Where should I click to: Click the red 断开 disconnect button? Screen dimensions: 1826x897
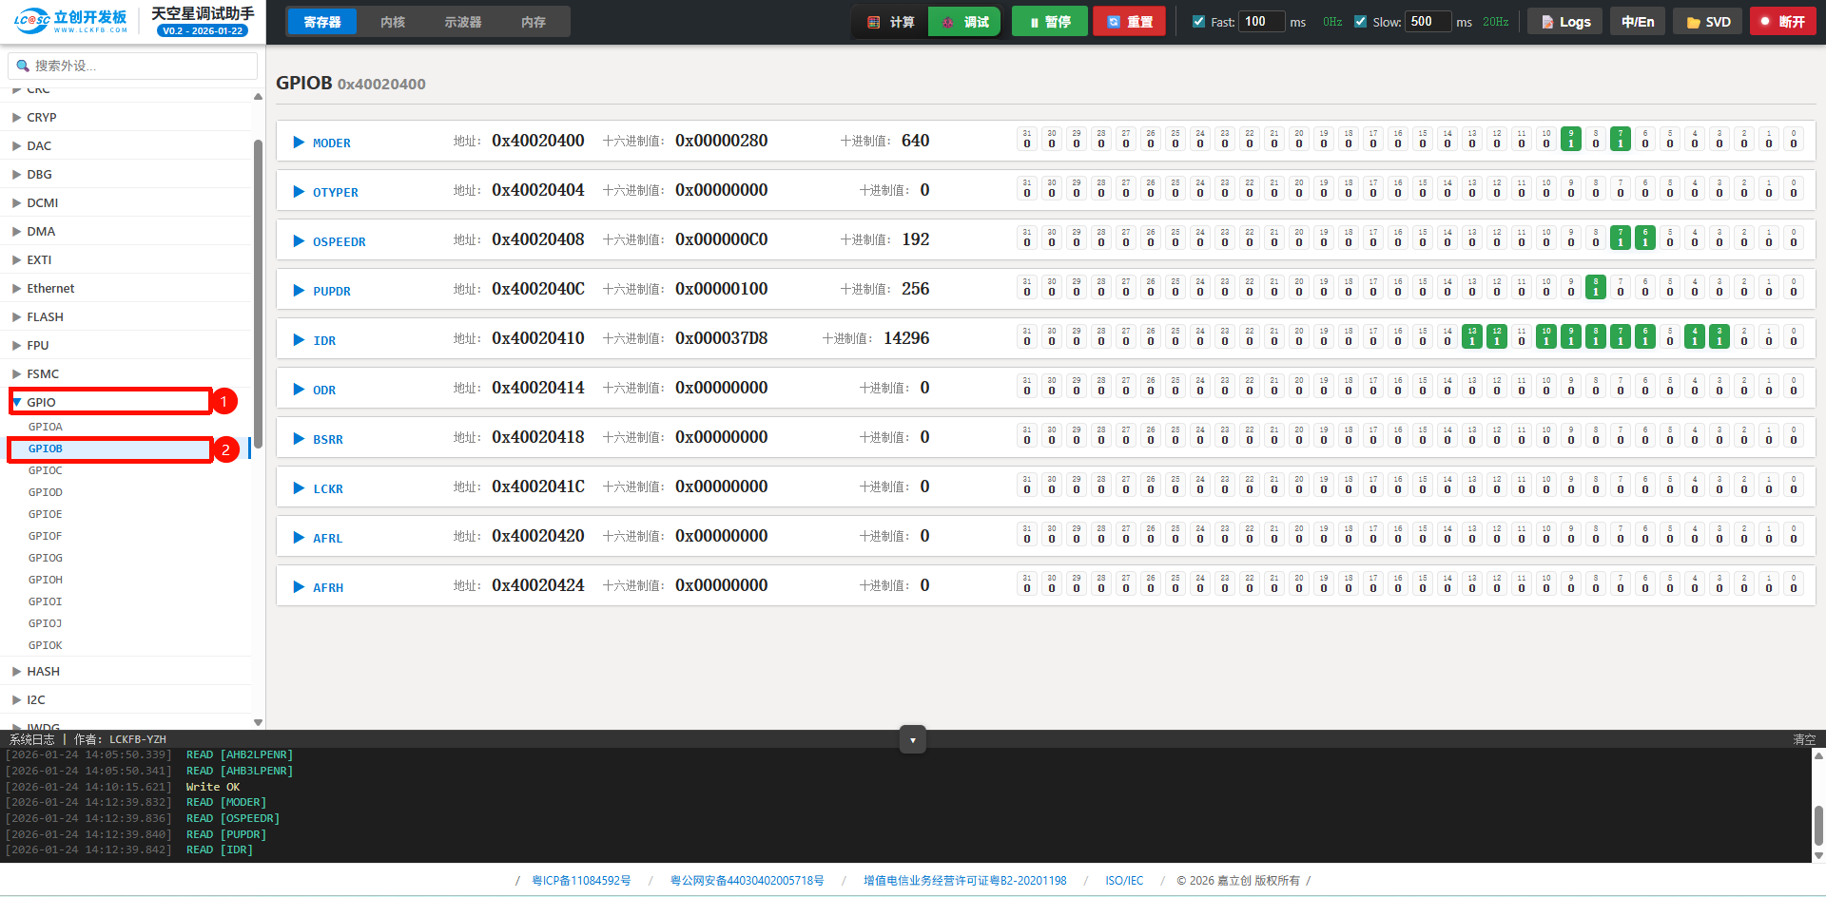1781,22
